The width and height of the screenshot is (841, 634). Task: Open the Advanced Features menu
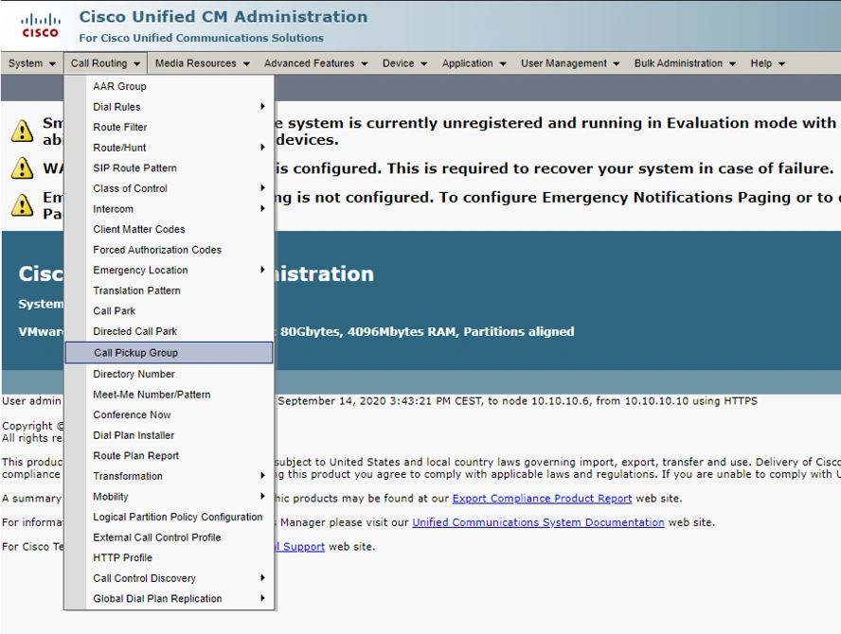(x=315, y=63)
